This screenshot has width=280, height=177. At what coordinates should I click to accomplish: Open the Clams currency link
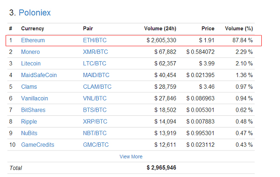coord(29,87)
